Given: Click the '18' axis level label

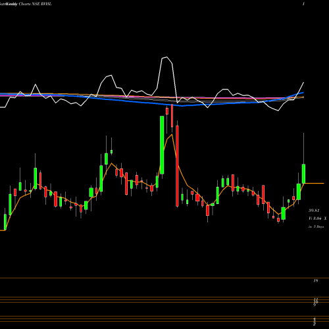Looking at the screenshot, I should (316, 280).
